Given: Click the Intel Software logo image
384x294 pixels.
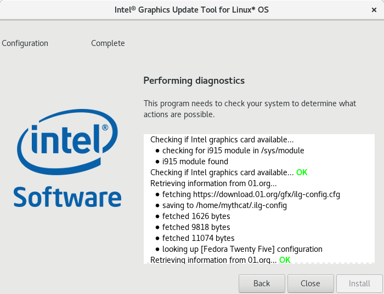Looking at the screenshot, I should pyautogui.click(x=67, y=158).
